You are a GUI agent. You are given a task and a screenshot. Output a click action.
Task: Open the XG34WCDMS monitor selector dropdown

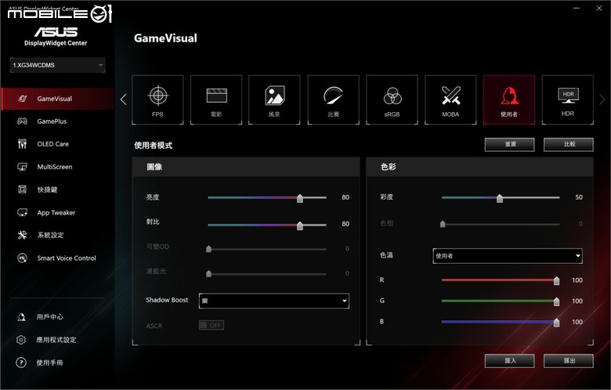coord(57,65)
